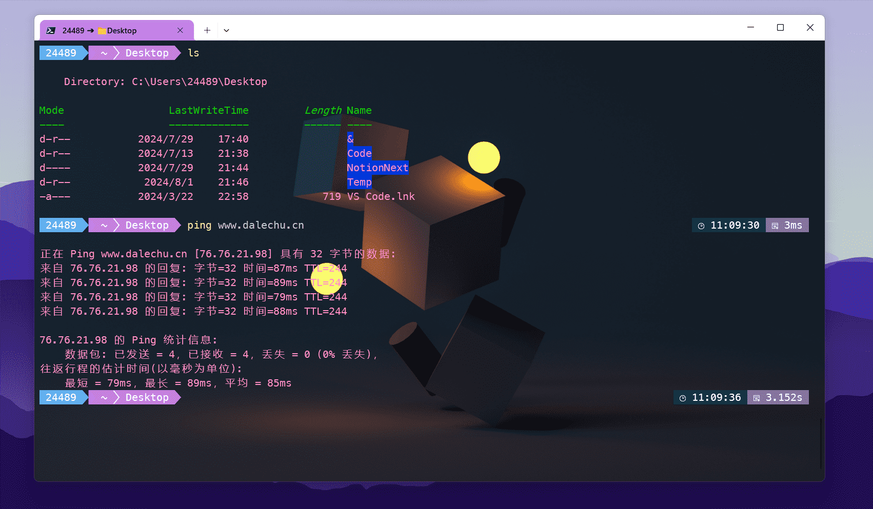
Task: Click the '11:09:30' timestamp
Action: click(735, 225)
